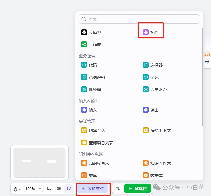Choose the 知识库检索 node icon

tap(146, 163)
